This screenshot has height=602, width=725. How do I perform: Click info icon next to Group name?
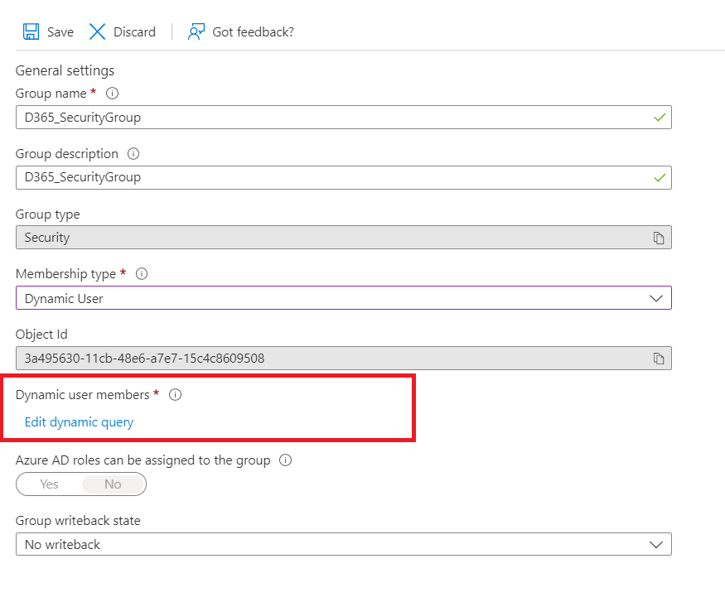[113, 94]
